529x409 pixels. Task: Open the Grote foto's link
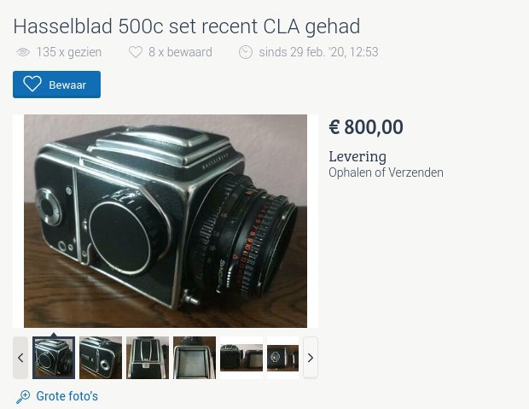(x=67, y=396)
